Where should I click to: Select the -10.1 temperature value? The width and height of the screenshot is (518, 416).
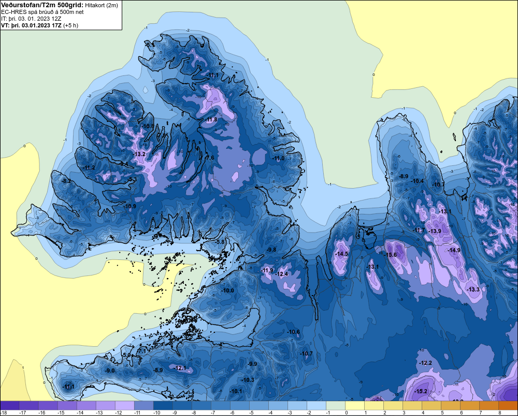(236, 391)
